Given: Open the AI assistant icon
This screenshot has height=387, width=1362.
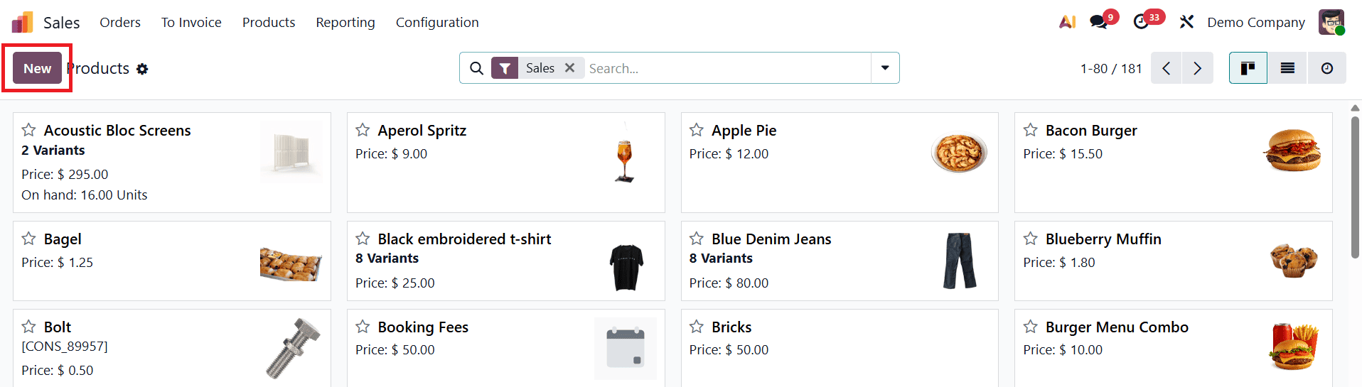Looking at the screenshot, I should pyautogui.click(x=1066, y=22).
